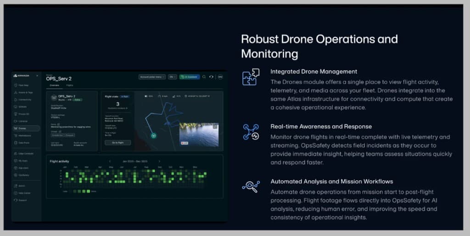Image resolution: width=470 pixels, height=236 pixels.
Task: Open the user avatar menu
Action: coord(220,77)
